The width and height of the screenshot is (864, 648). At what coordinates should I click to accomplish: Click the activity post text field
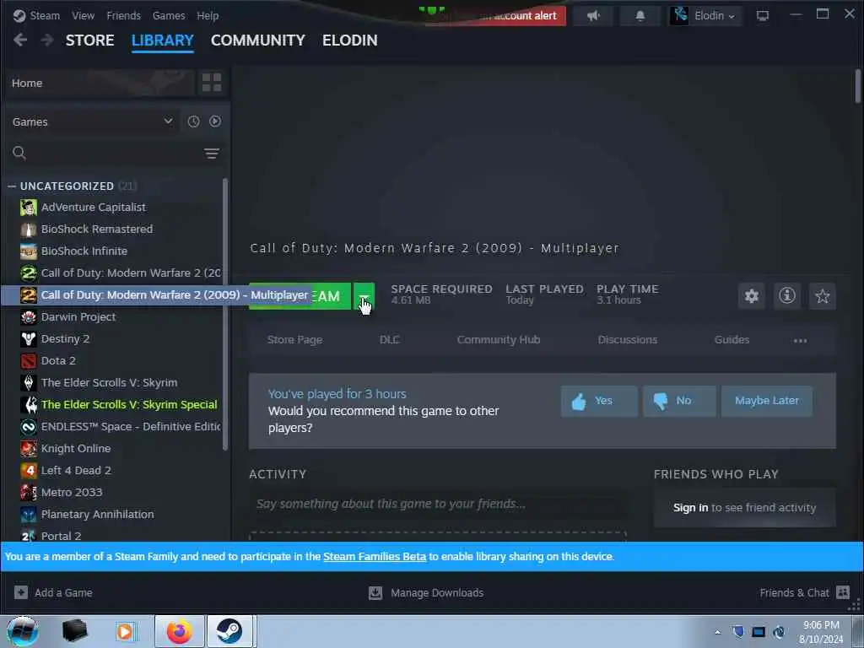point(438,504)
